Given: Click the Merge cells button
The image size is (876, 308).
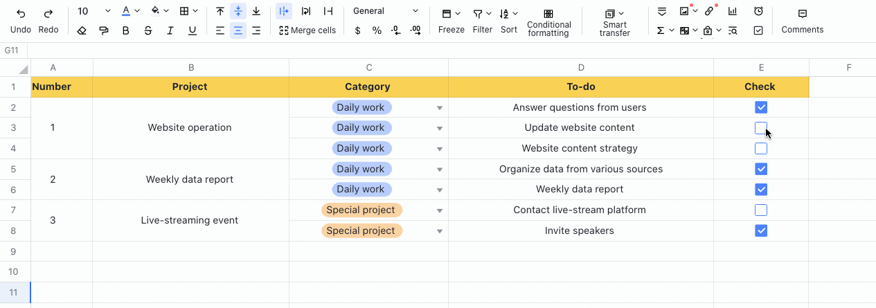Looking at the screenshot, I should (307, 30).
